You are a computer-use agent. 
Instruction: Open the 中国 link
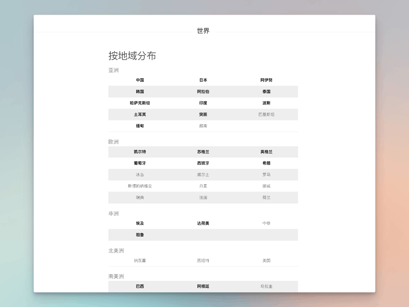click(140, 80)
